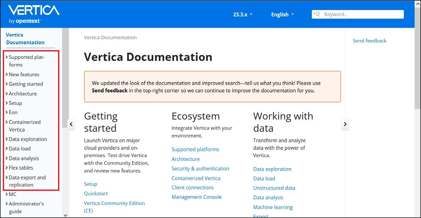
Task: Open the Quickstart link
Action: coord(96,193)
